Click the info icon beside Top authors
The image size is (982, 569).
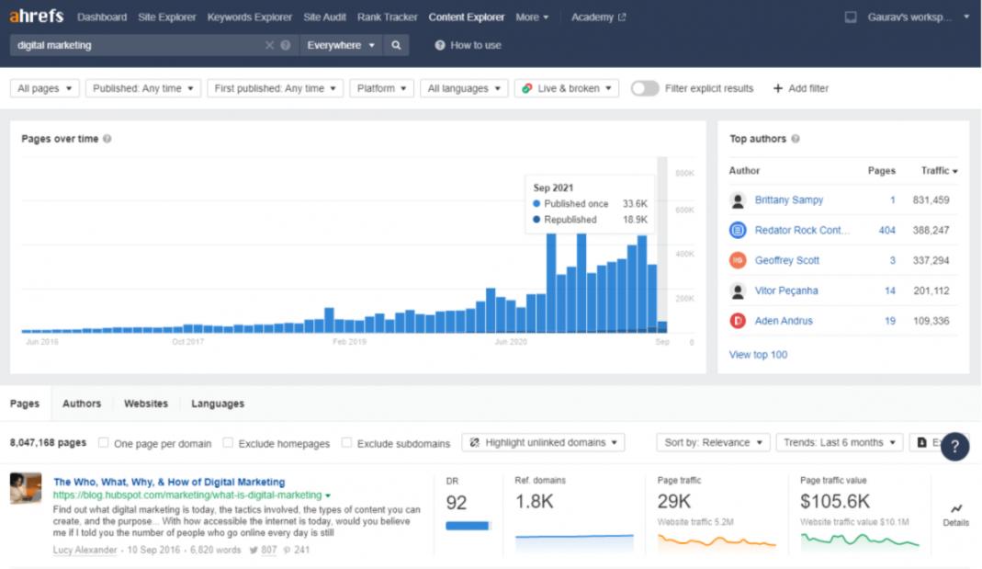pos(796,139)
